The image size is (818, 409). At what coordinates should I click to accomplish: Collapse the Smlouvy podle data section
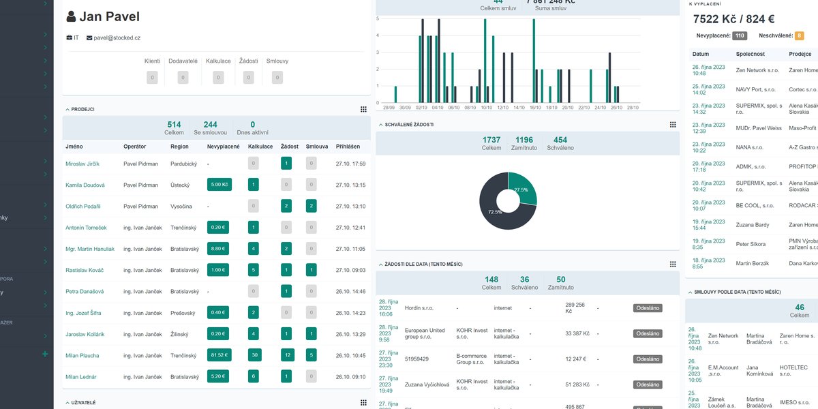tap(690, 292)
